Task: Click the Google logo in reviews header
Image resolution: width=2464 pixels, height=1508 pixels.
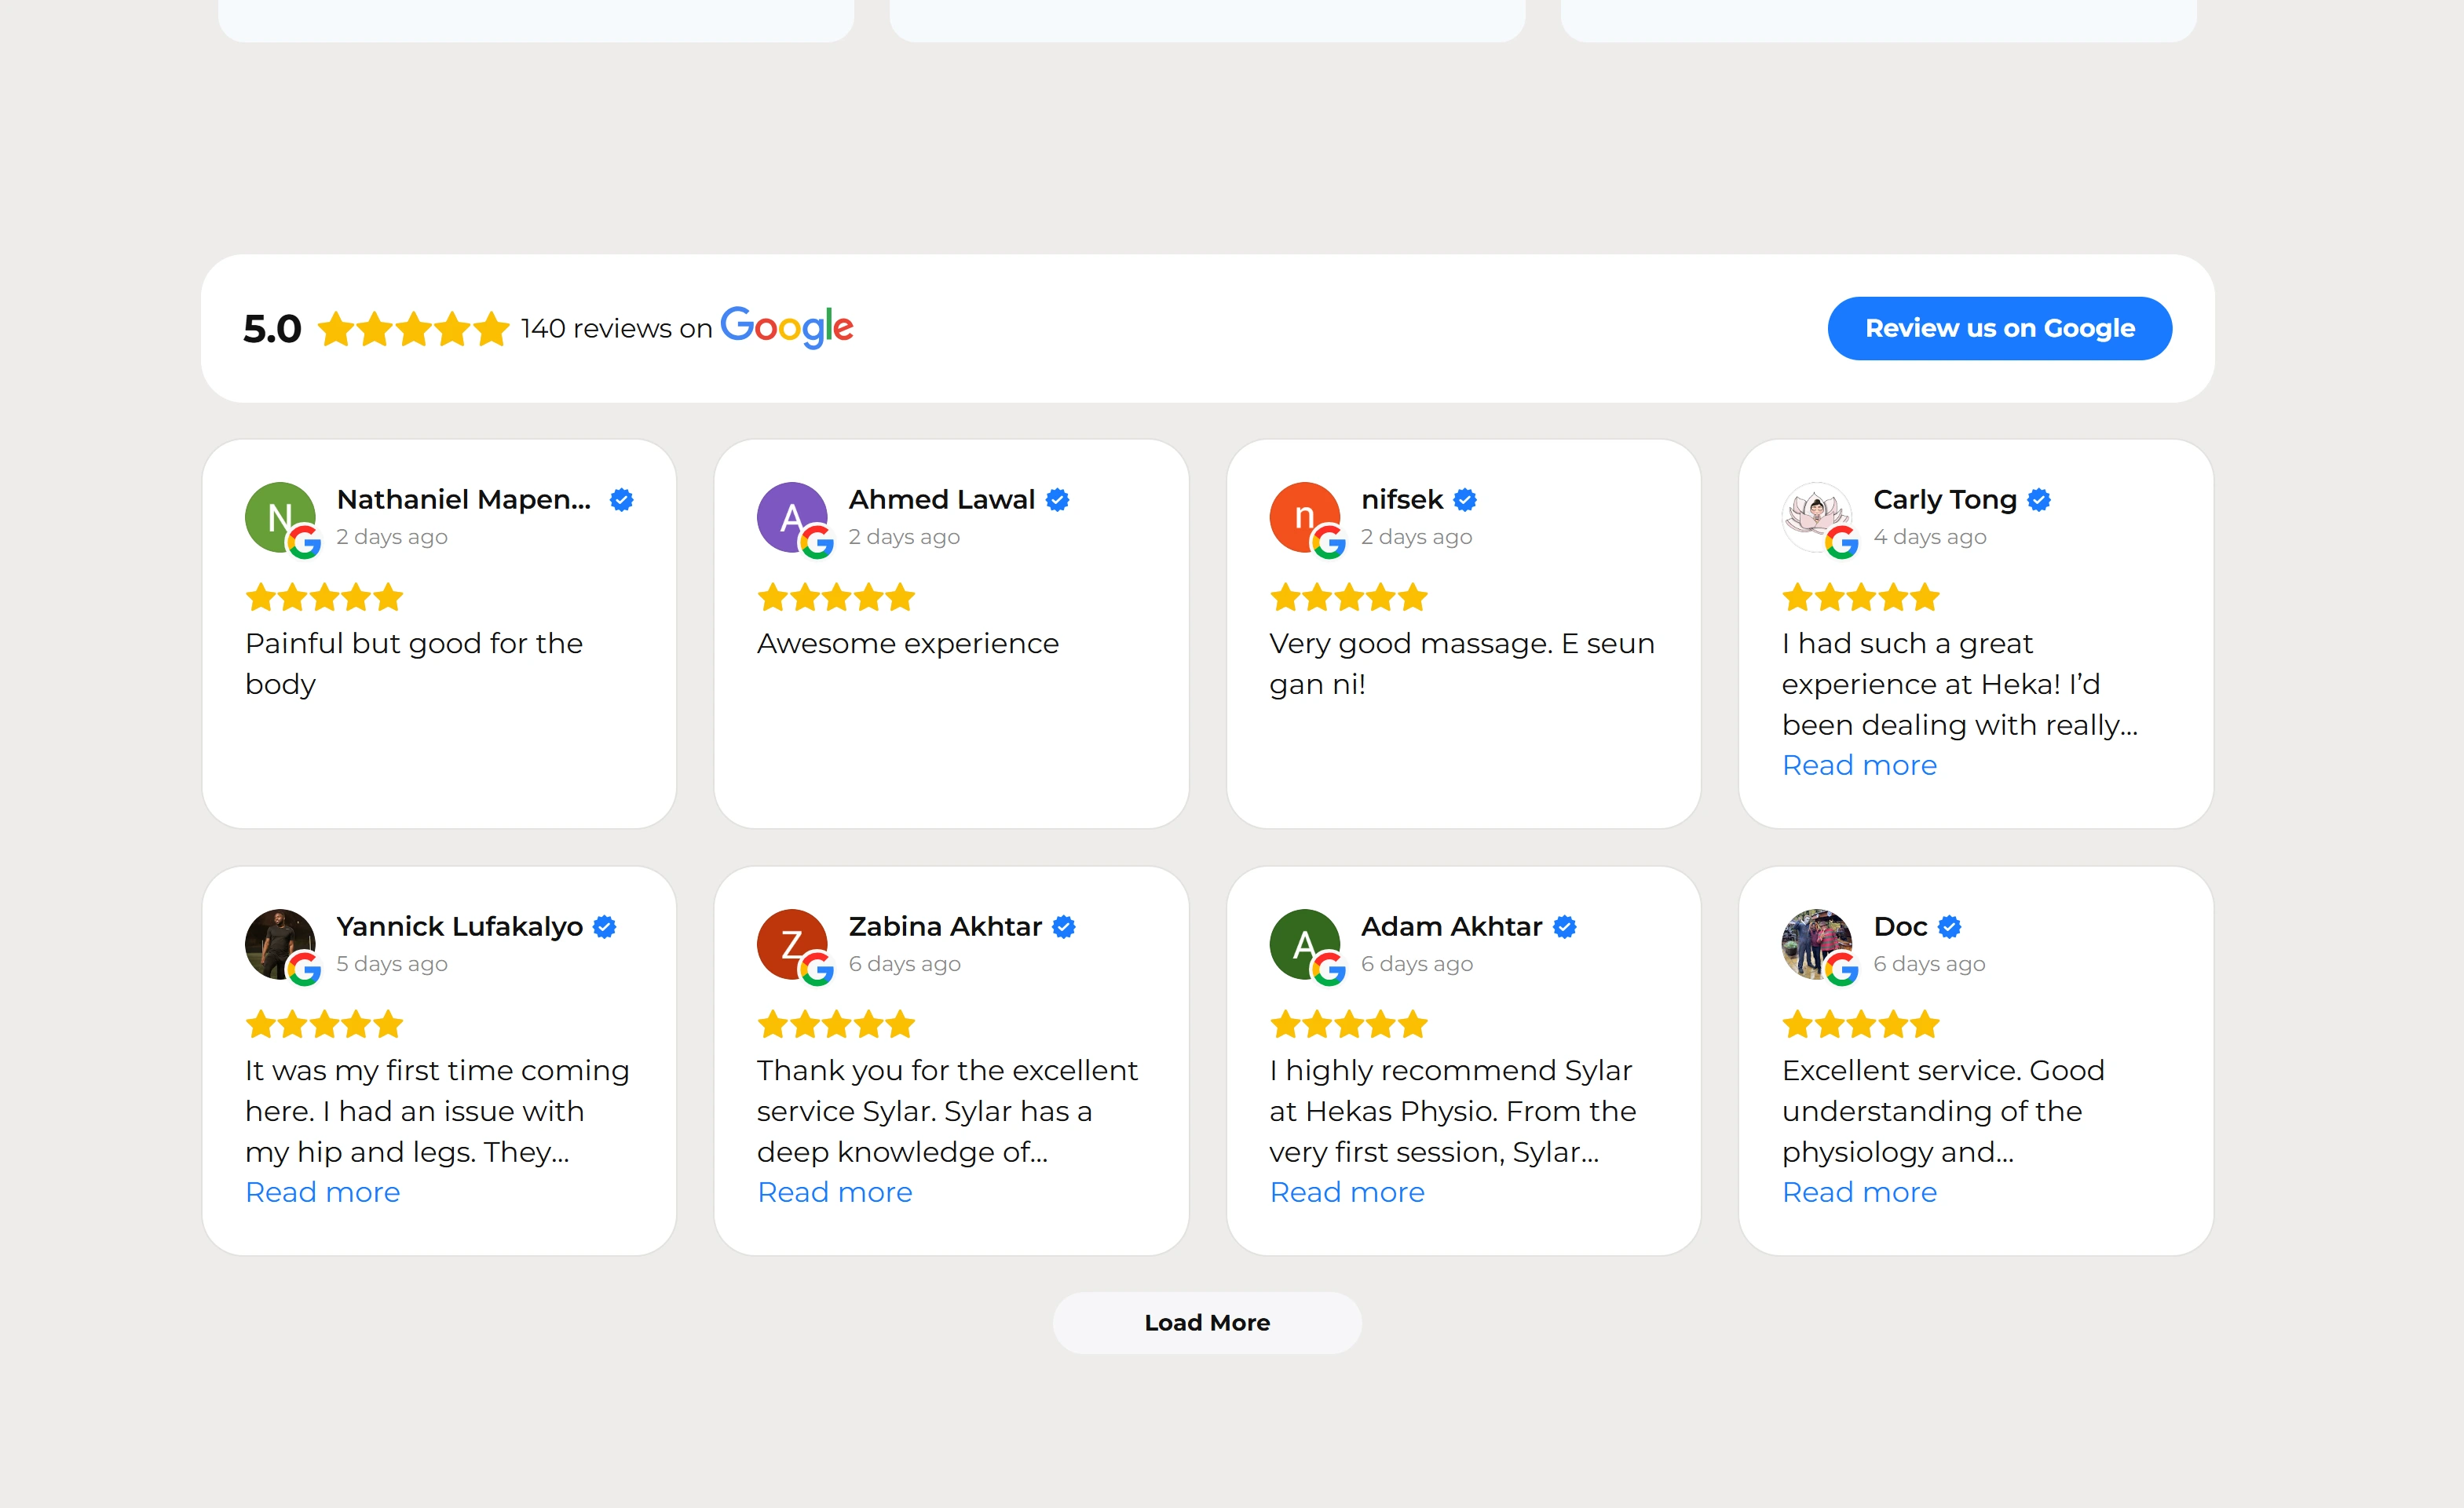Action: [786, 327]
